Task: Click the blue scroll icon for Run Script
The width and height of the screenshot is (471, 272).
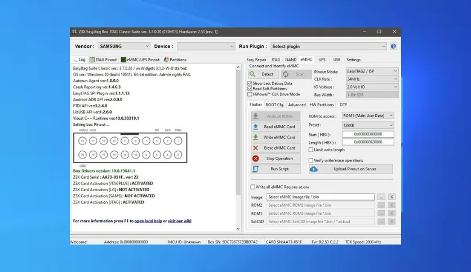Action: [x=256, y=169]
